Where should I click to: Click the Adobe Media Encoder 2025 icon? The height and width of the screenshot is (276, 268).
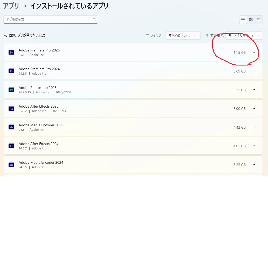(11, 127)
